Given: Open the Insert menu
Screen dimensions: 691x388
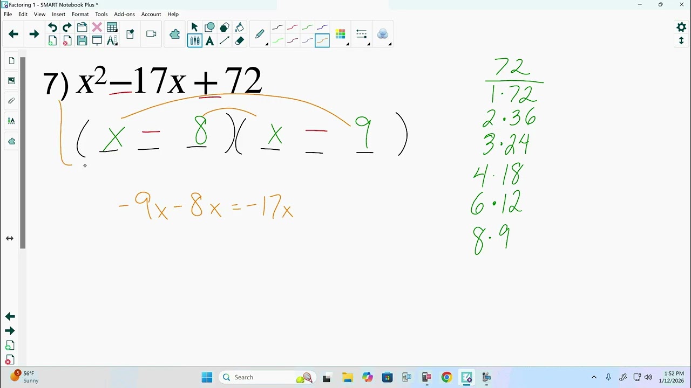Looking at the screenshot, I should (58, 14).
